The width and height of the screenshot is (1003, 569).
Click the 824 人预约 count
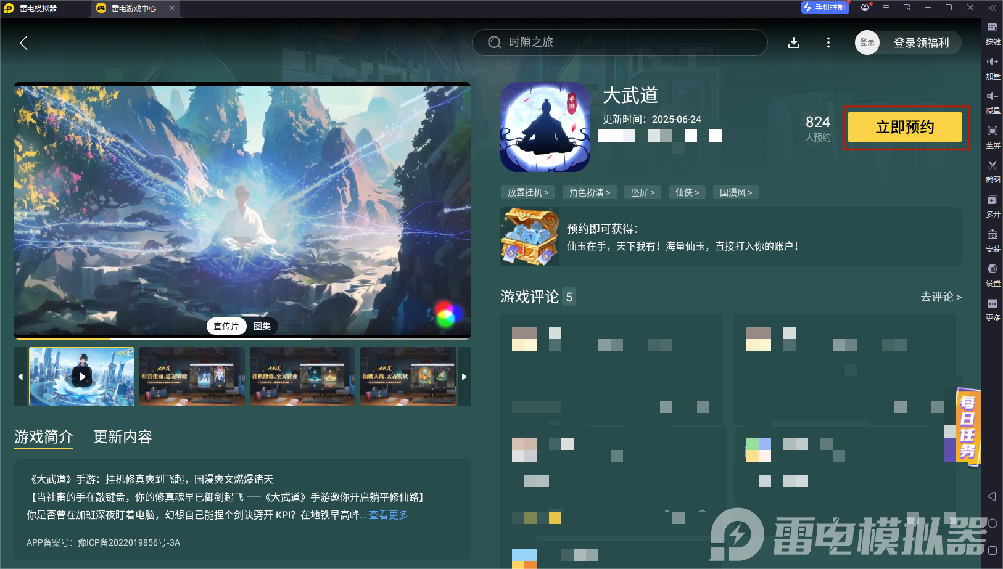(x=818, y=128)
